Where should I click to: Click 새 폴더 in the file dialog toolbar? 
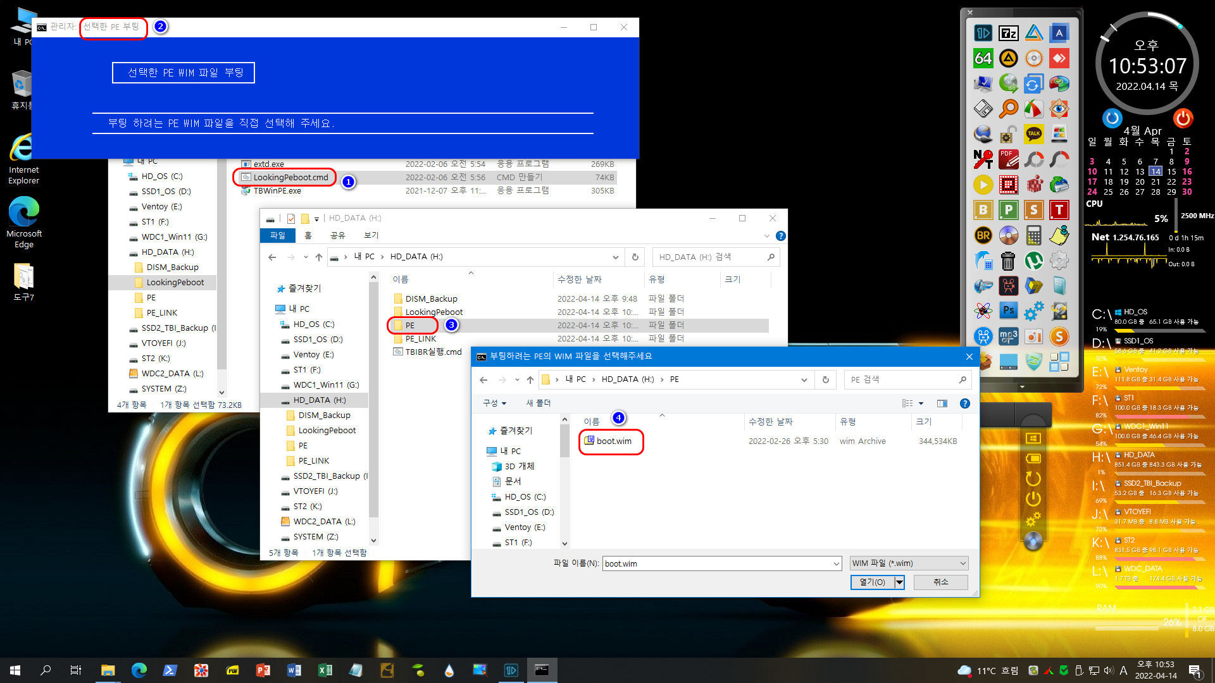[x=539, y=403]
